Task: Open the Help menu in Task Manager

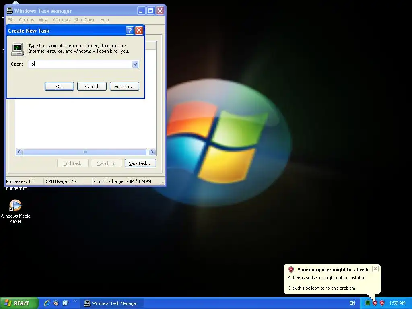Action: pos(104,20)
